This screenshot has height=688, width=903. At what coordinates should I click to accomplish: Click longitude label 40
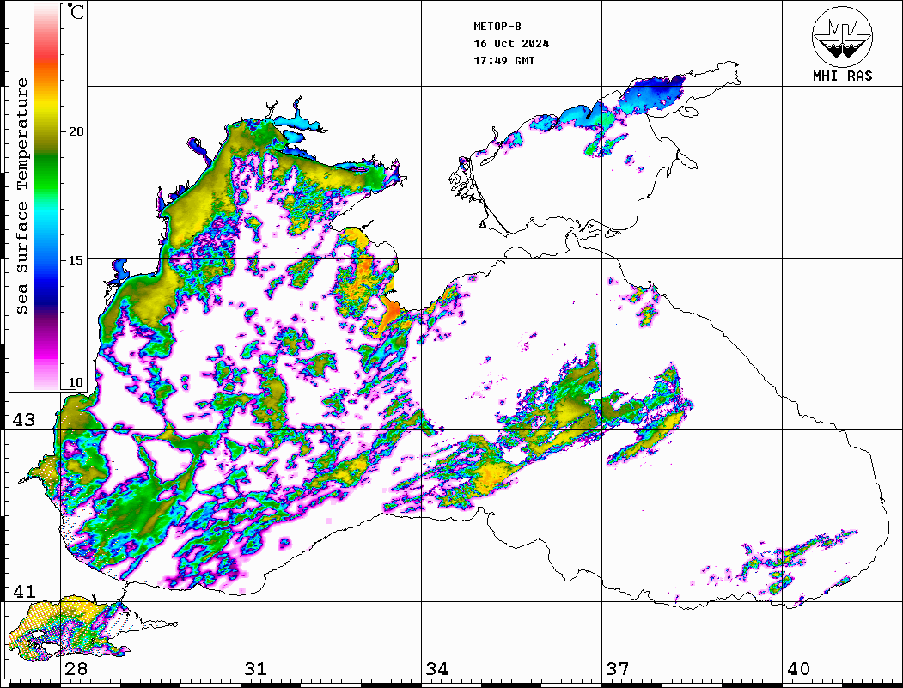798,668
